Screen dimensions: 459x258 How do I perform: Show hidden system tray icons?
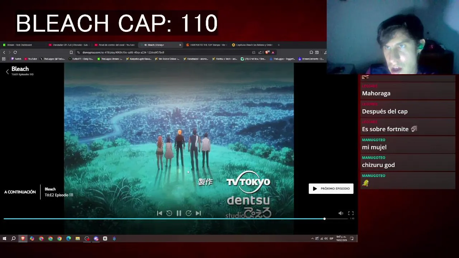tap(312, 238)
